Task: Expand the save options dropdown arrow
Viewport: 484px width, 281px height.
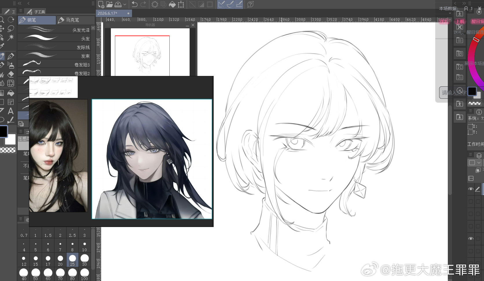Action: [x=125, y=4]
